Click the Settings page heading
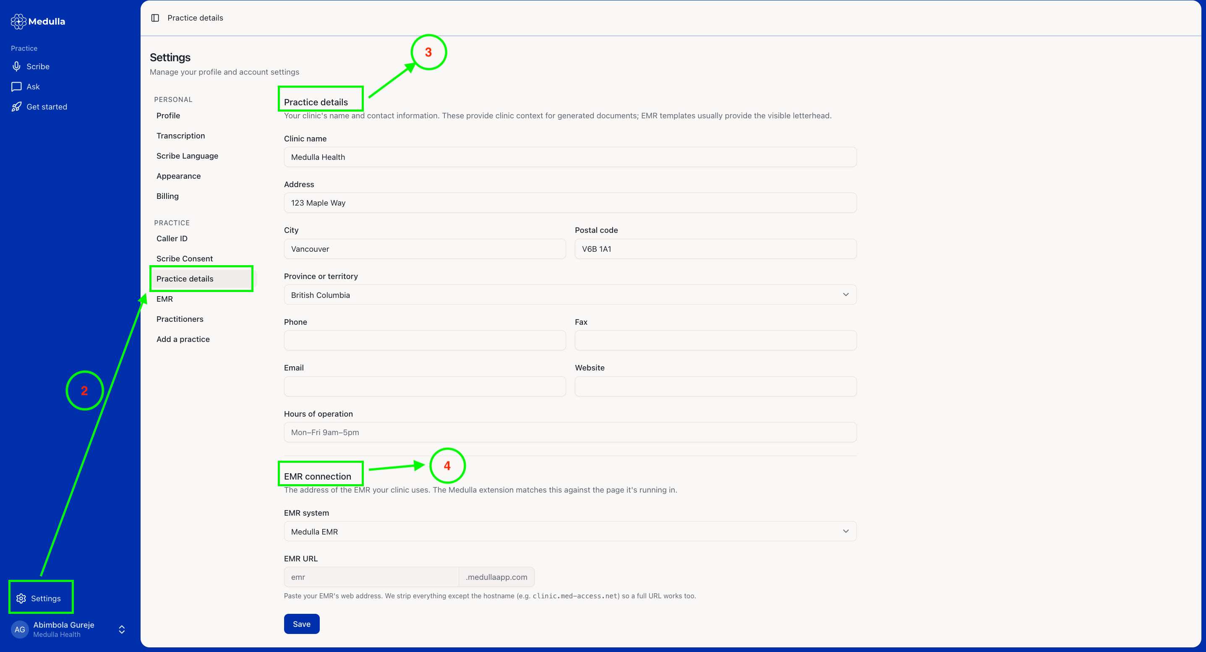This screenshot has height=652, width=1206. coord(170,57)
